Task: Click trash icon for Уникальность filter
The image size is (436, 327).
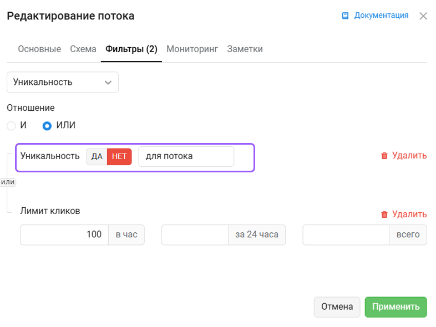Action: (x=384, y=156)
